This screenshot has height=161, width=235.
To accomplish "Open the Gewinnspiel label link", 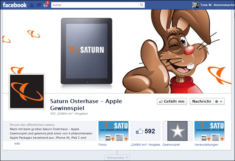I will 171,145.
